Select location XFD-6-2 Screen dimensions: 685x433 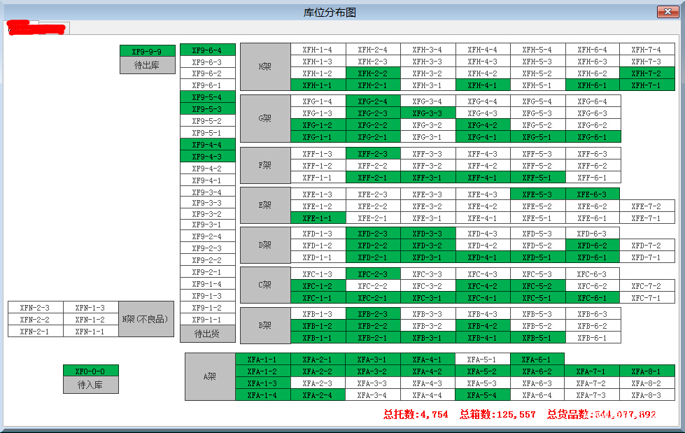593,246
